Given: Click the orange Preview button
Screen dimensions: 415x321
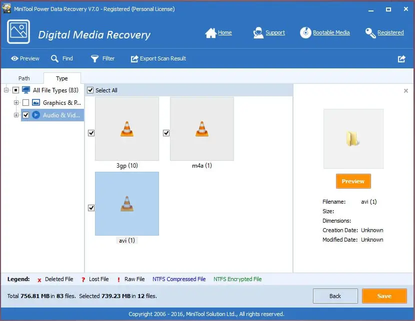Looking at the screenshot, I should coord(353,181).
